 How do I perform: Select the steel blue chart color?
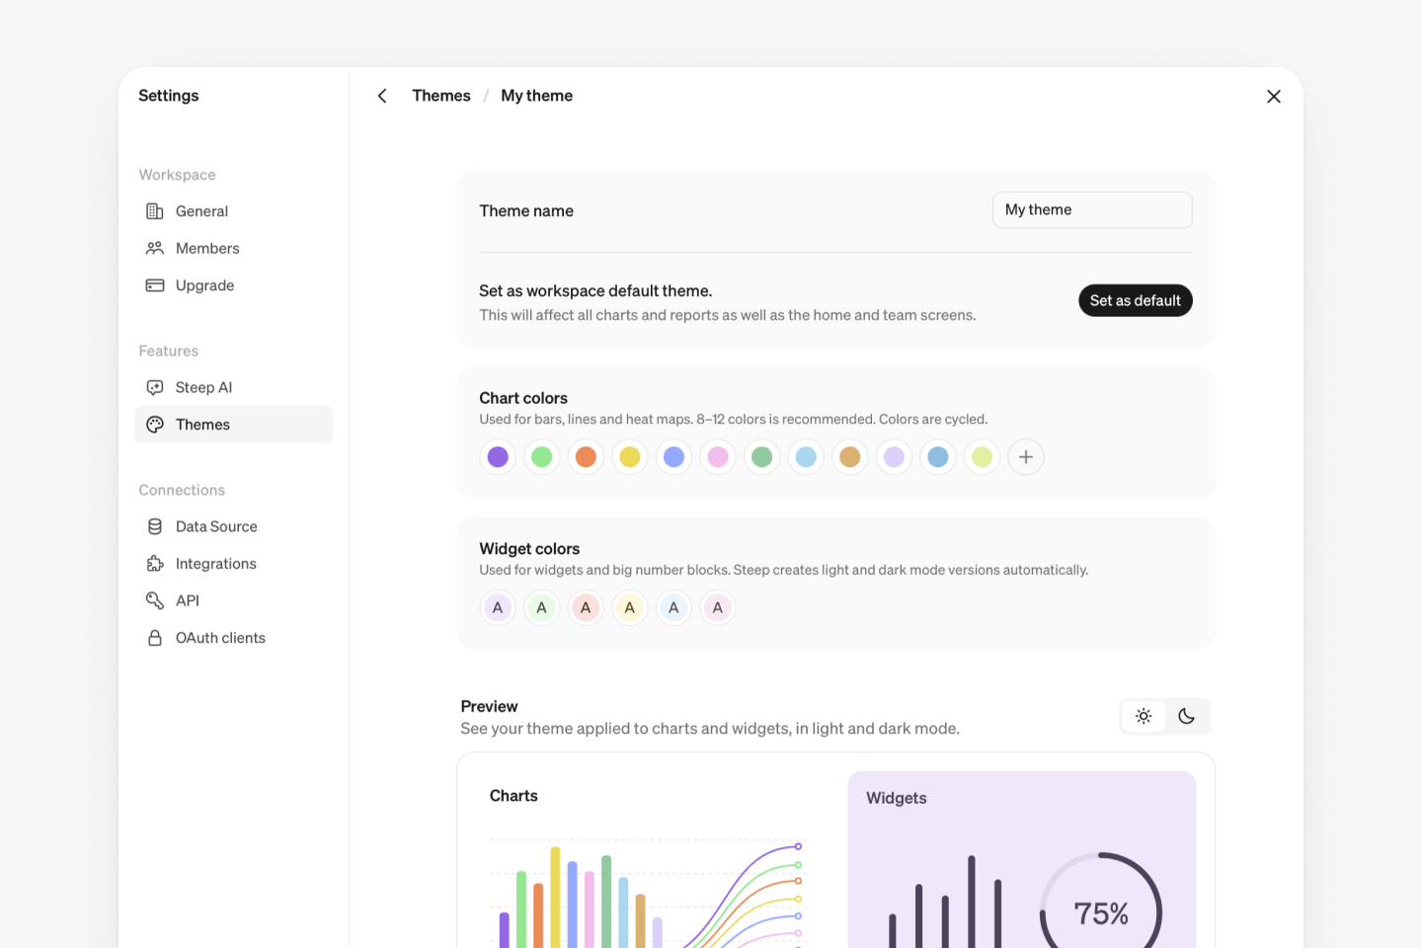938,457
